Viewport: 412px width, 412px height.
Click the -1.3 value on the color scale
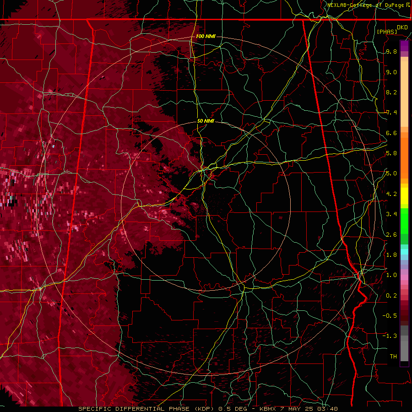390,336
